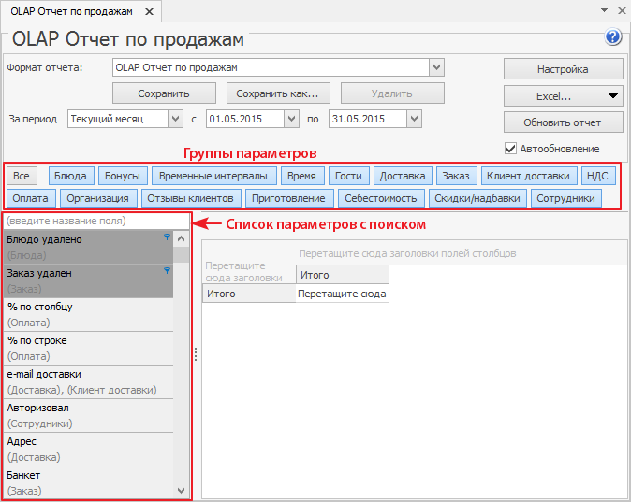This screenshot has width=631, height=502.
Task: Click the Обновить отчет button
Action: [563, 122]
